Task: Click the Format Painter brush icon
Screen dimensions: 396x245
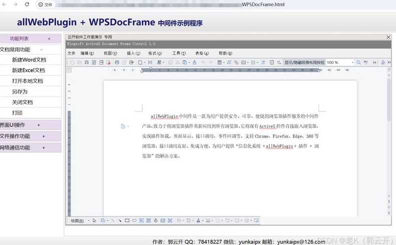Action: click(194, 62)
